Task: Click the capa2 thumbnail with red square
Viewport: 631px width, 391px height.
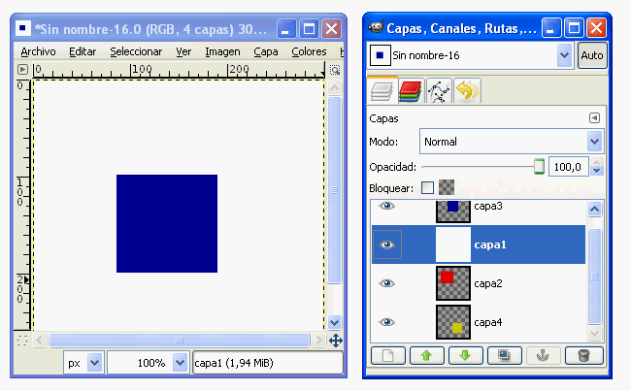Action: tap(453, 283)
